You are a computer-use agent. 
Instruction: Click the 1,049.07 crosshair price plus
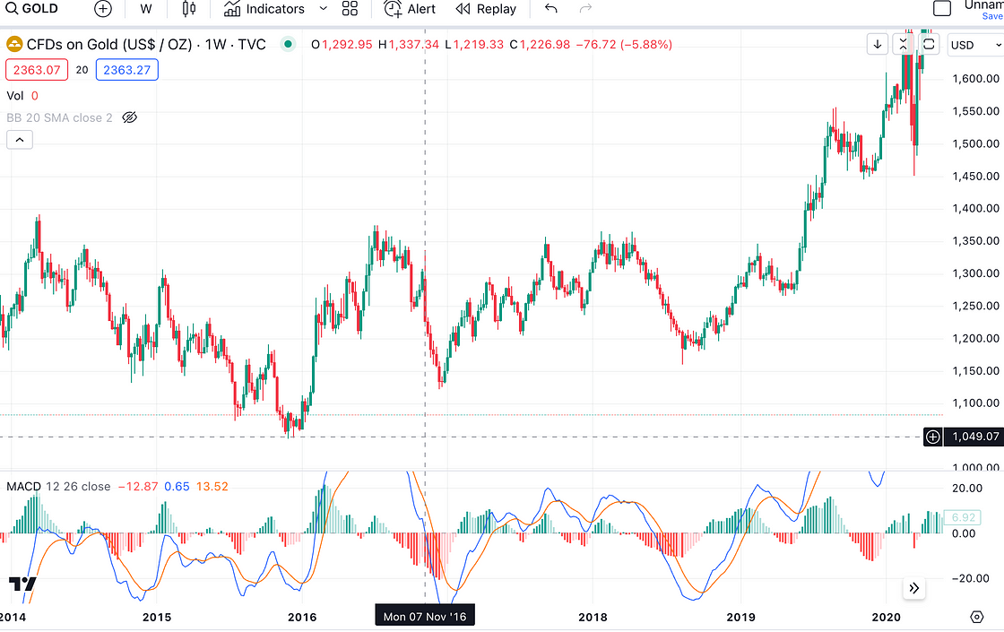tap(932, 437)
